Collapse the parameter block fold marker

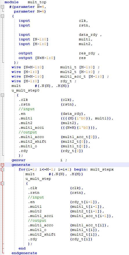2,7
